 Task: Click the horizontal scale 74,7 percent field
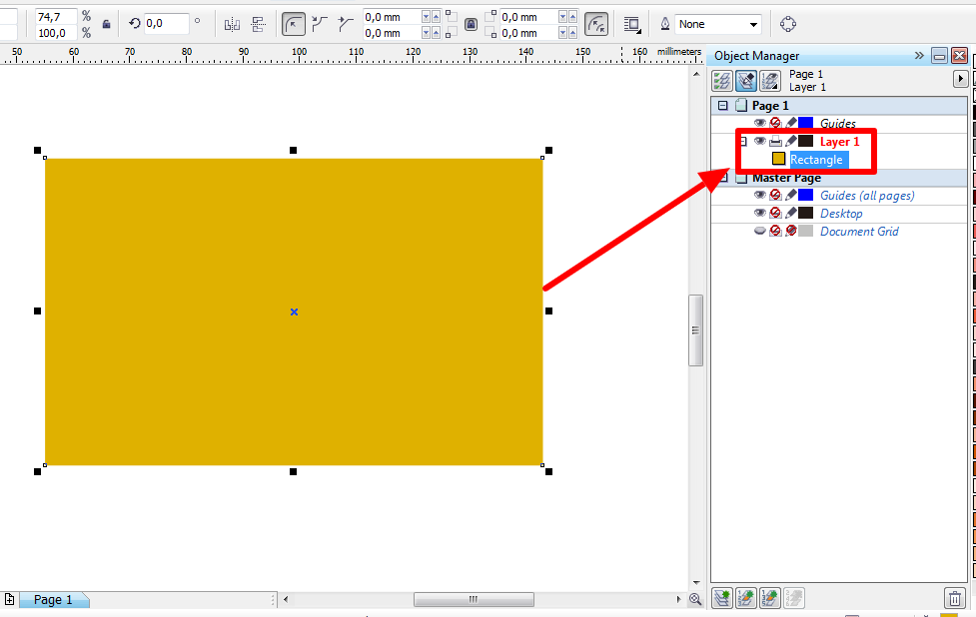[56, 17]
